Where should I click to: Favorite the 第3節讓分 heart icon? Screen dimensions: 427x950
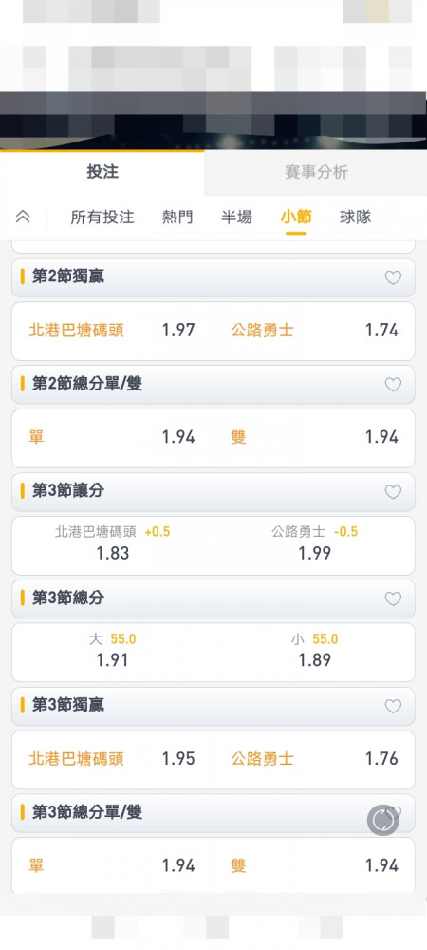coord(393,491)
